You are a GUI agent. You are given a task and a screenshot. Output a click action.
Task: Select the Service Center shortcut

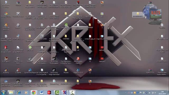42,37
